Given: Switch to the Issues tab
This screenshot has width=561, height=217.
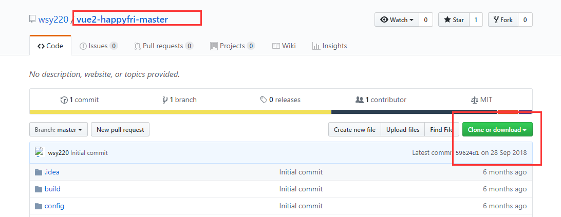Looking at the screenshot, I should 99,46.
